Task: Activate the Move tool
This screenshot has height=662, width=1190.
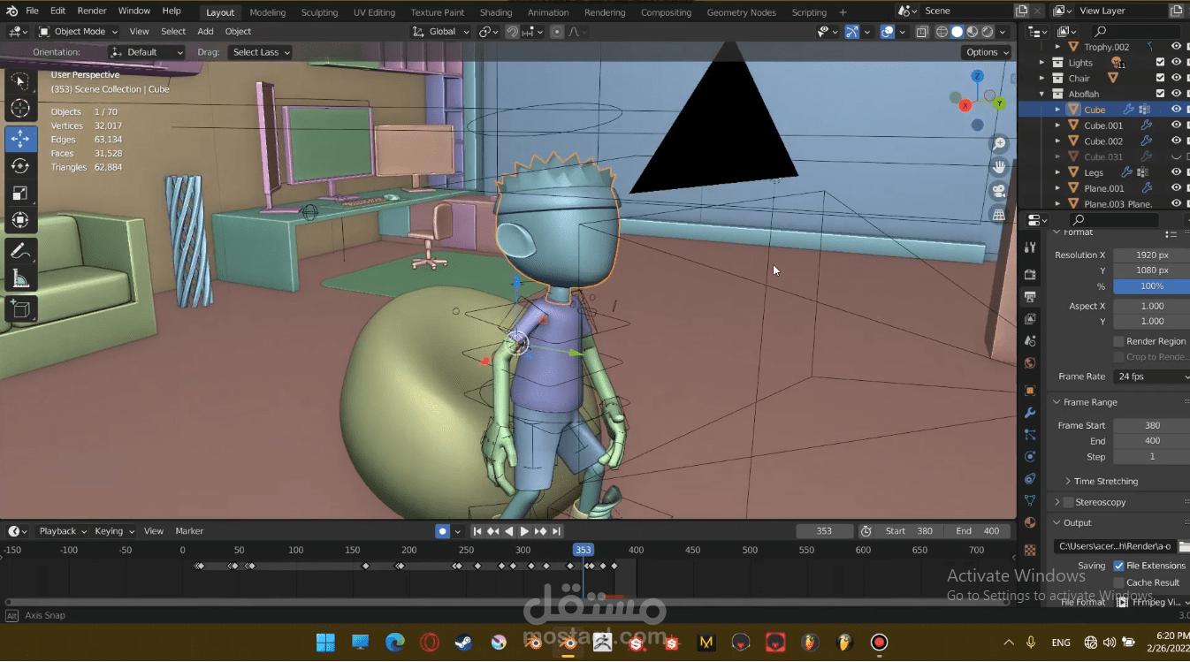Action: click(20, 139)
